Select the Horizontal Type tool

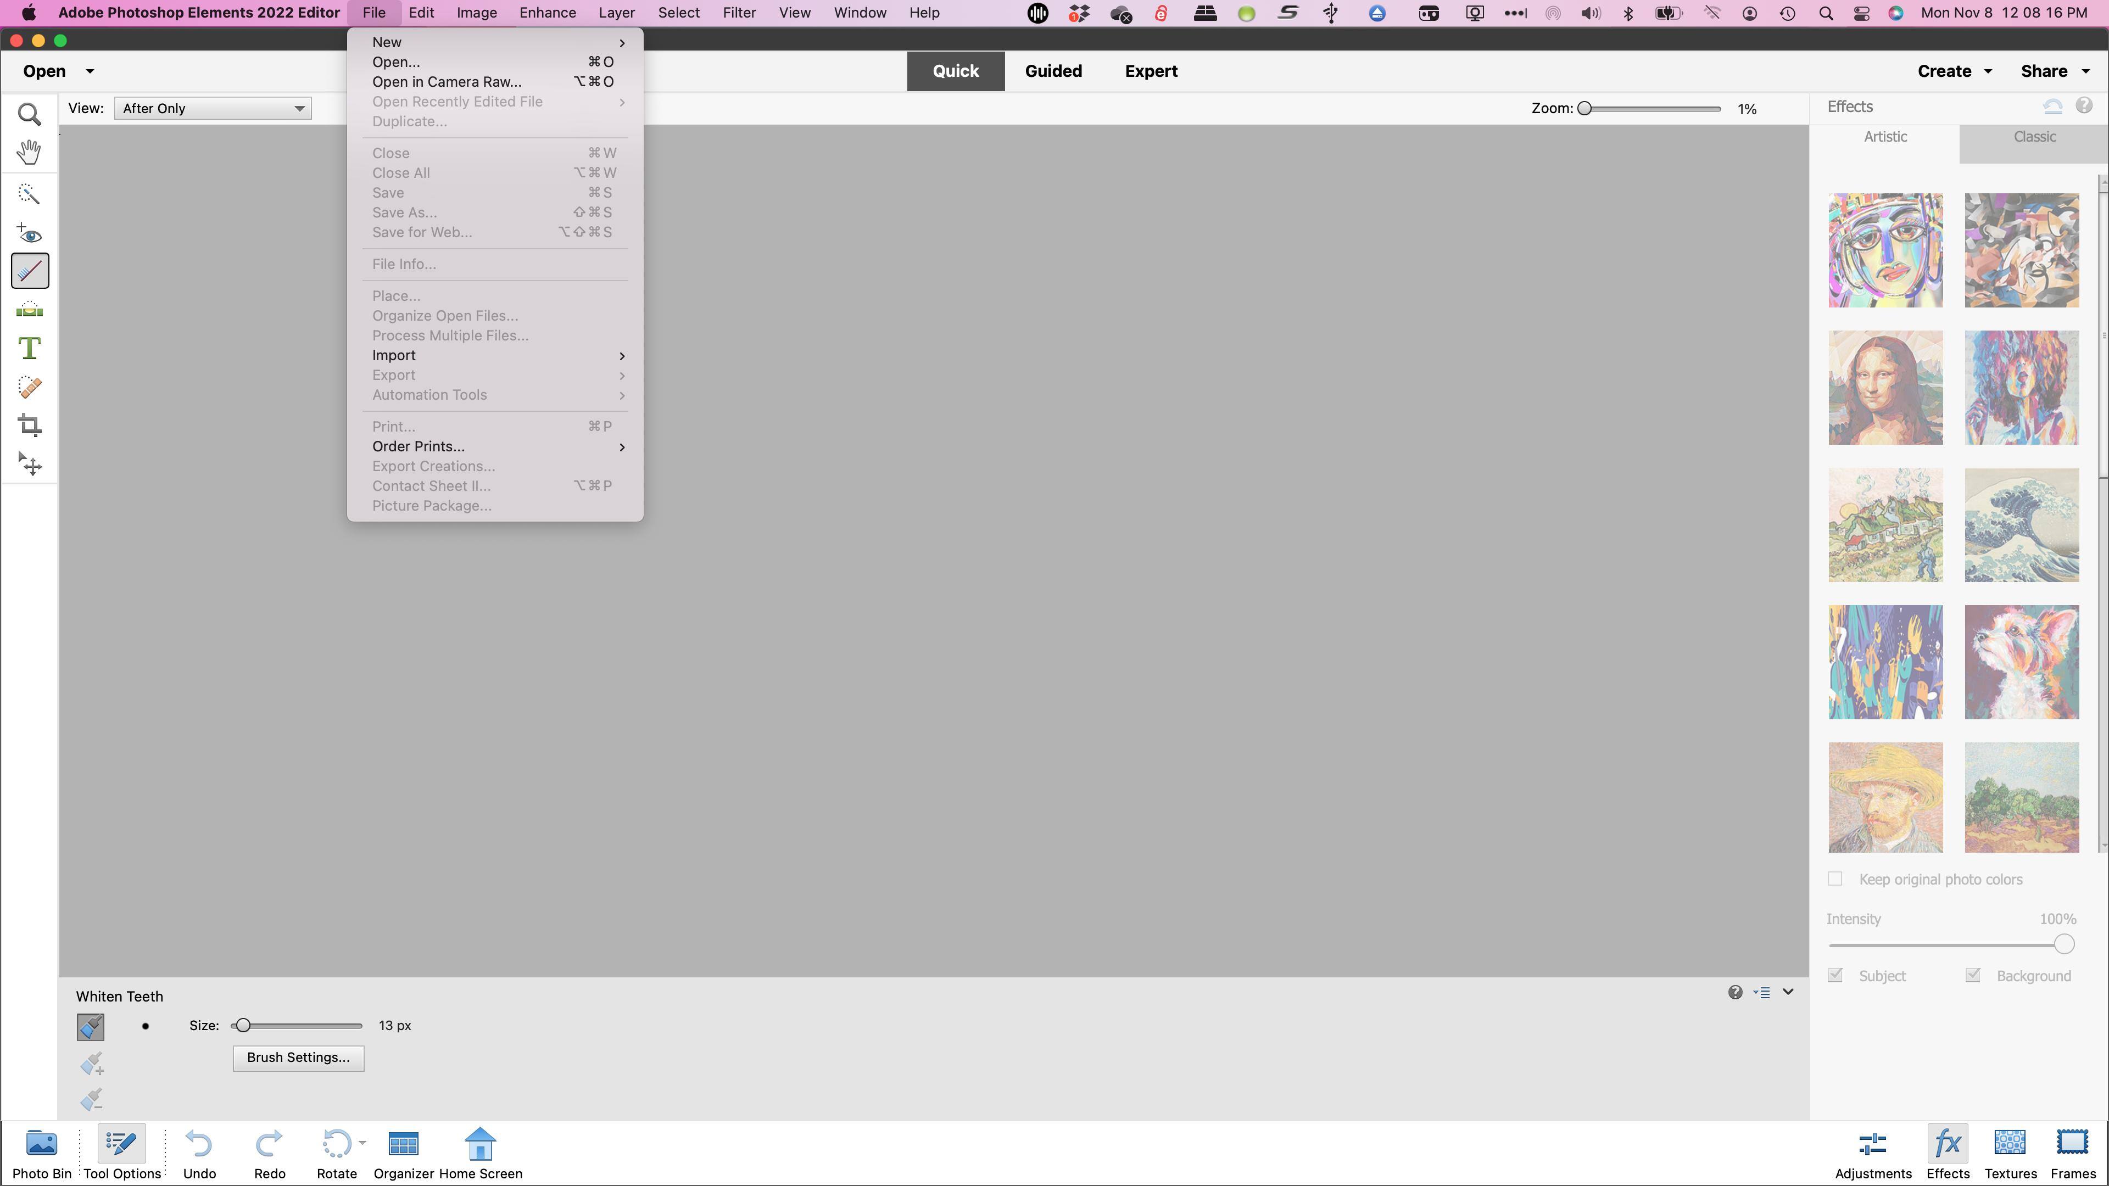tap(30, 349)
